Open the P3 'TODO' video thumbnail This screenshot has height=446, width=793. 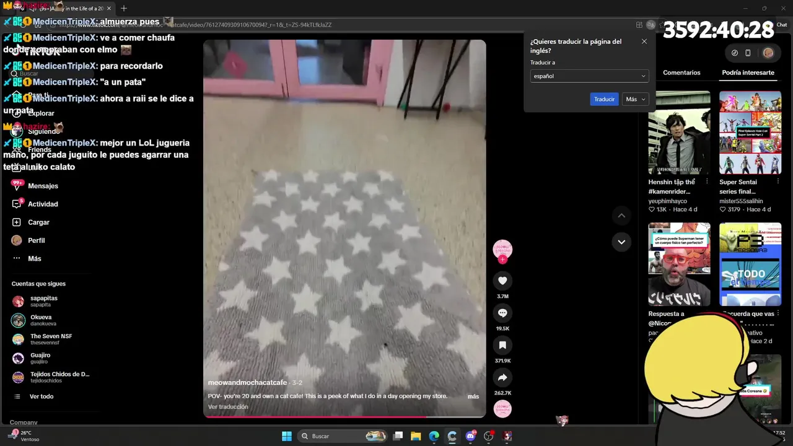click(750, 265)
